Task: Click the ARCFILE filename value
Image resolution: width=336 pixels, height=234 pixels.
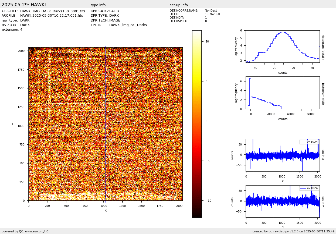Action: point(52,16)
